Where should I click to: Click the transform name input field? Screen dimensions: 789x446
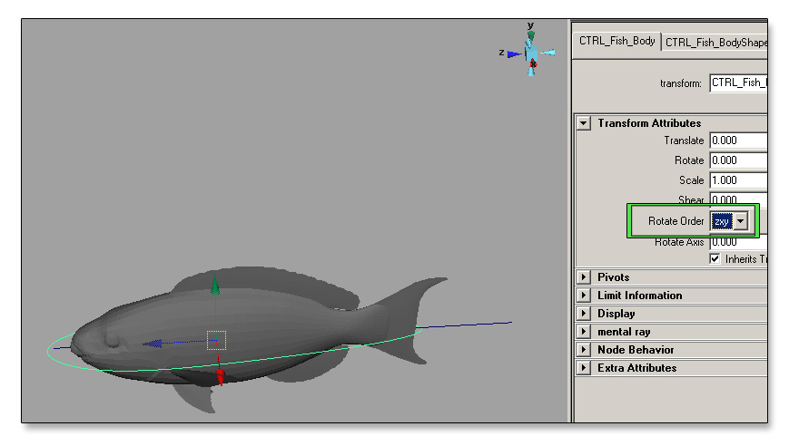(x=739, y=82)
